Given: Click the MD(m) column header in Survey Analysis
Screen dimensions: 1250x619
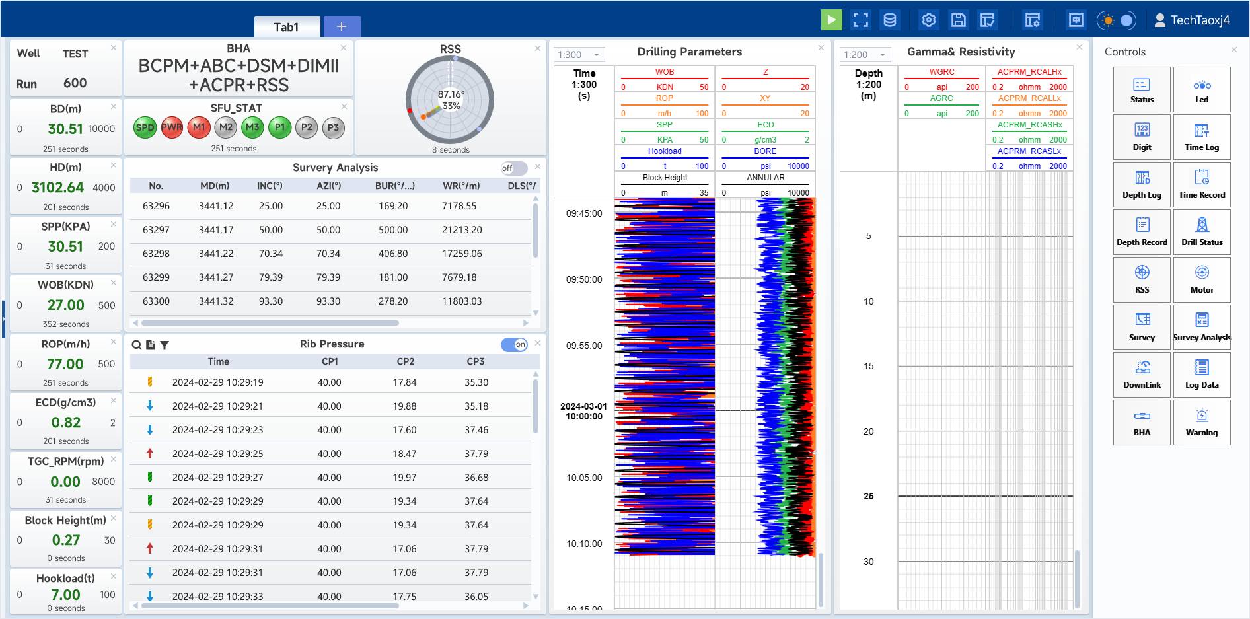Looking at the screenshot, I should (x=215, y=186).
